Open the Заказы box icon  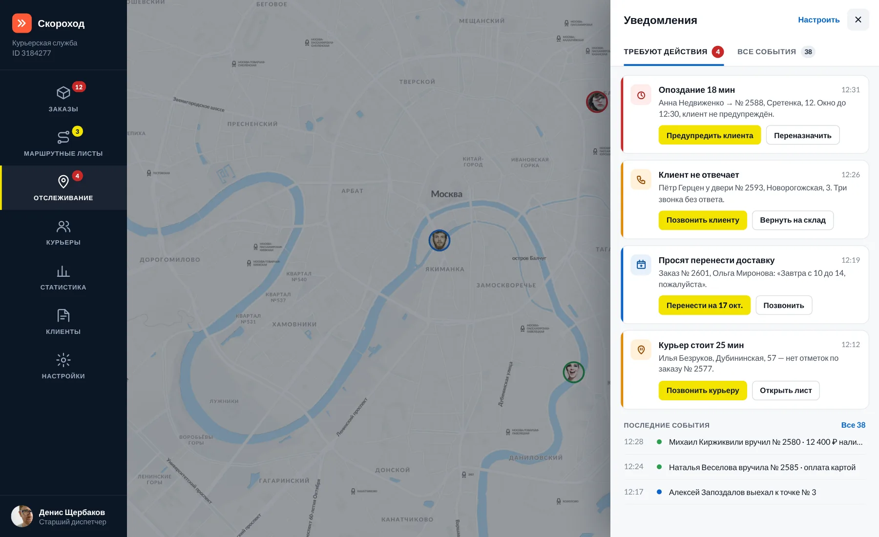[x=63, y=93]
